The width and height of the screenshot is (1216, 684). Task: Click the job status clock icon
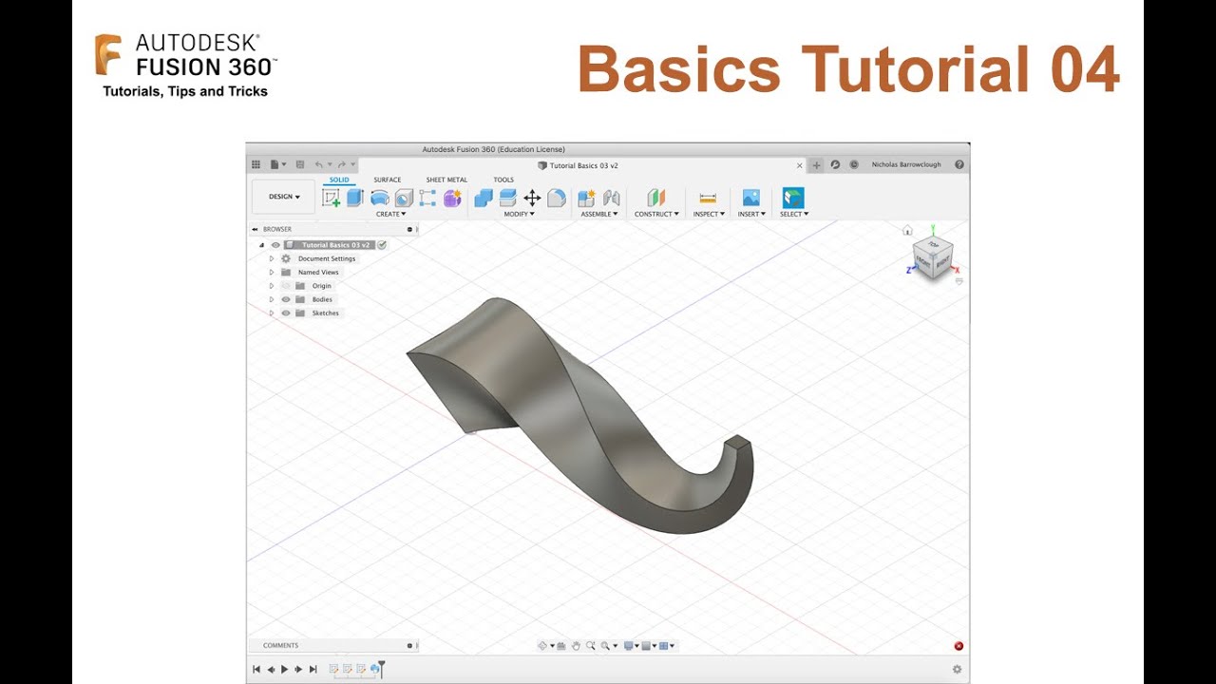pyautogui.click(x=854, y=164)
